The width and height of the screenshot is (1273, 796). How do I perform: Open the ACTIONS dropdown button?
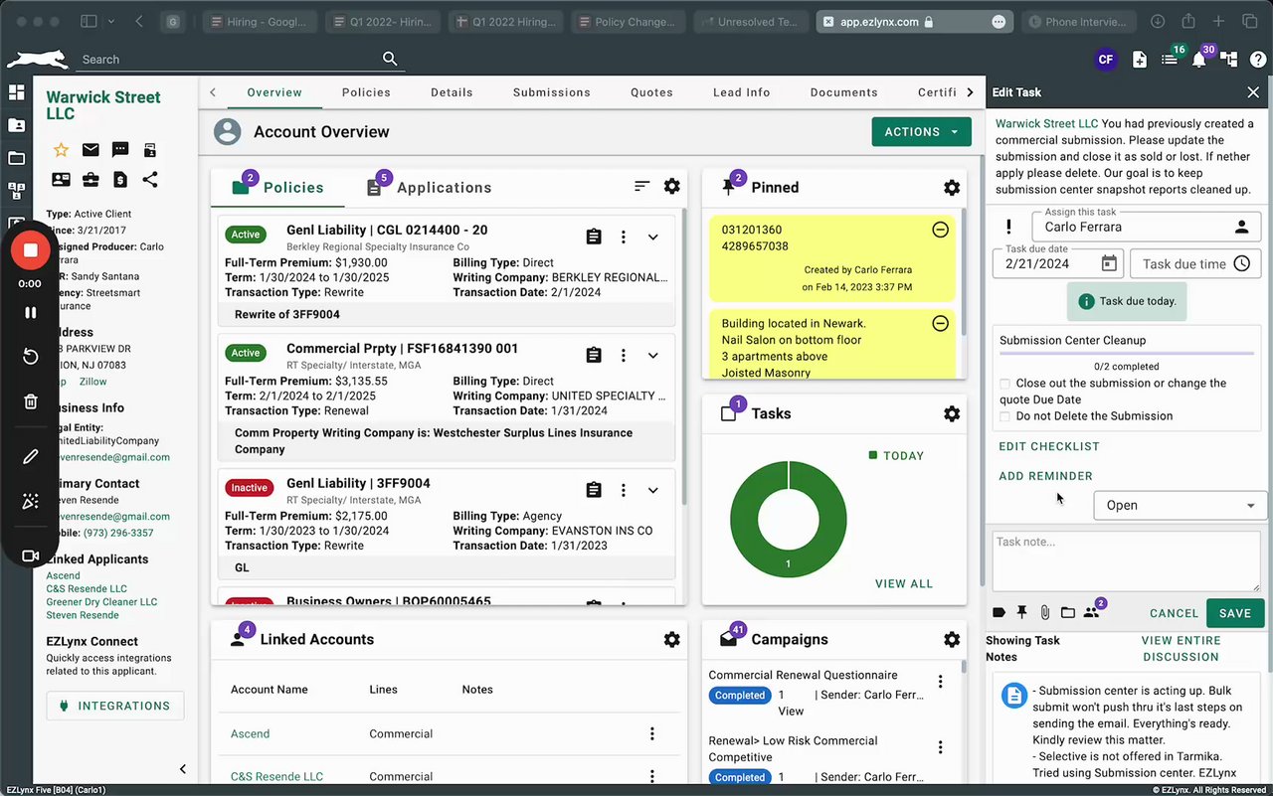click(921, 132)
